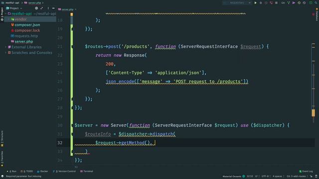Screen dimensions: 319x179
Task: Click line number 21 in the gutter
Action: [60, 47]
